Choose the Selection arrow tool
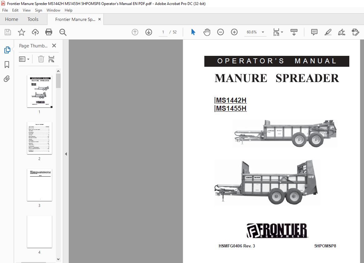This screenshot has width=364, height=263. (x=193, y=32)
